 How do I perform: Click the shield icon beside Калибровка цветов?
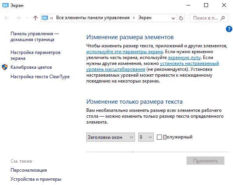(x=5, y=67)
